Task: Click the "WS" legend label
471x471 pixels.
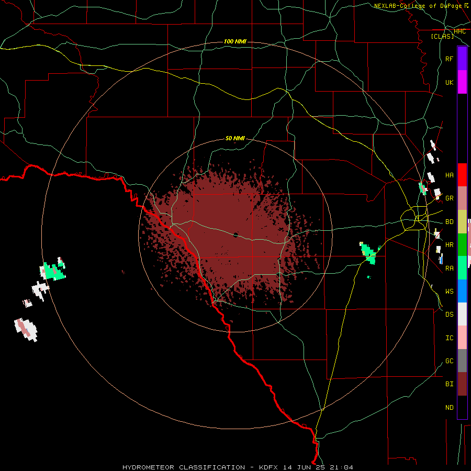Action: pos(449,291)
